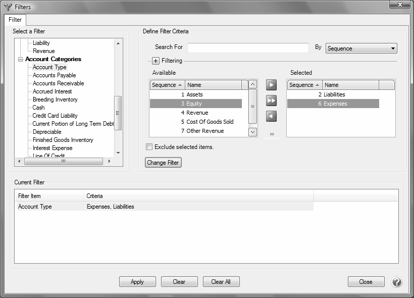Screen dimensions: 414x298
Task: Click the small double chevron below arrows
Action: tap(272, 134)
